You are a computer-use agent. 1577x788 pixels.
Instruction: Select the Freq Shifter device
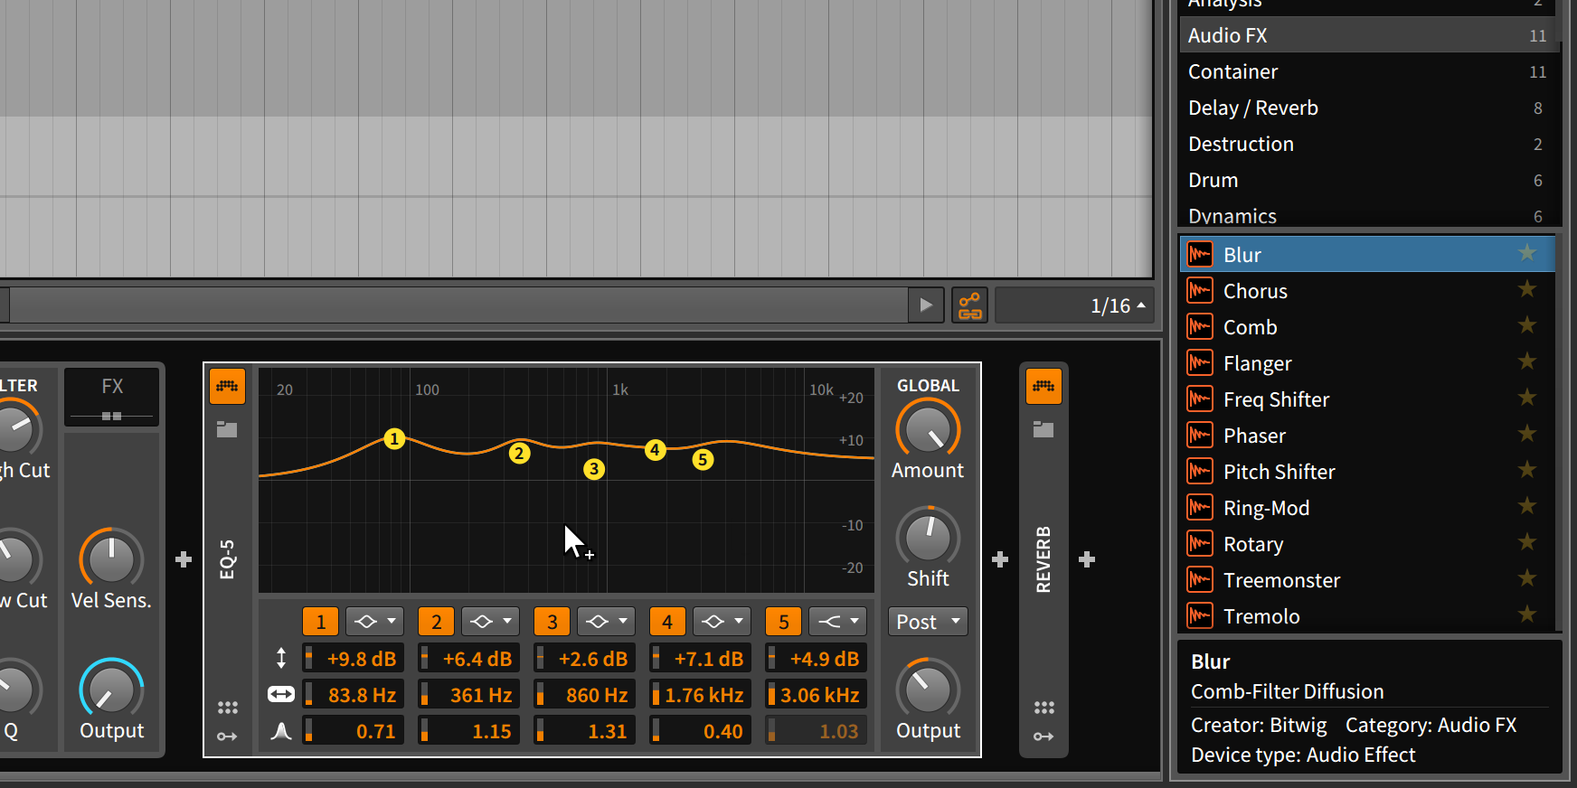coord(1368,399)
